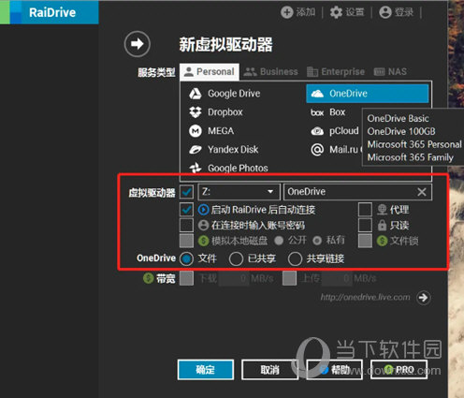
Task: Enable input credentials when connecting checkbox
Action: (186, 225)
